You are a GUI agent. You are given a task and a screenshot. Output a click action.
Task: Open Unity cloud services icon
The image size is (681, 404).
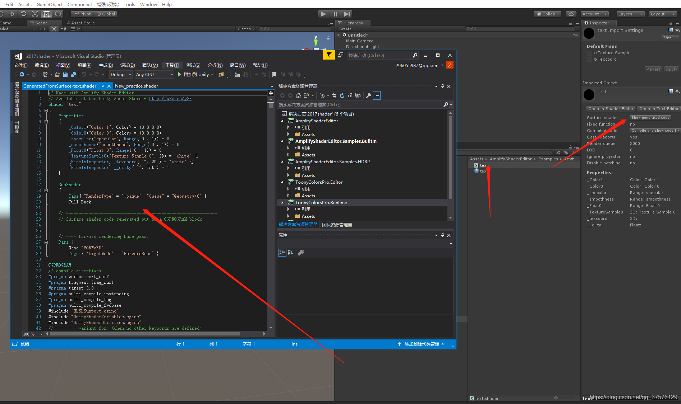[571, 14]
